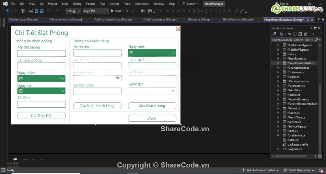Open the File menu
Screen dimensions: 326x174
[x=12, y=4]
